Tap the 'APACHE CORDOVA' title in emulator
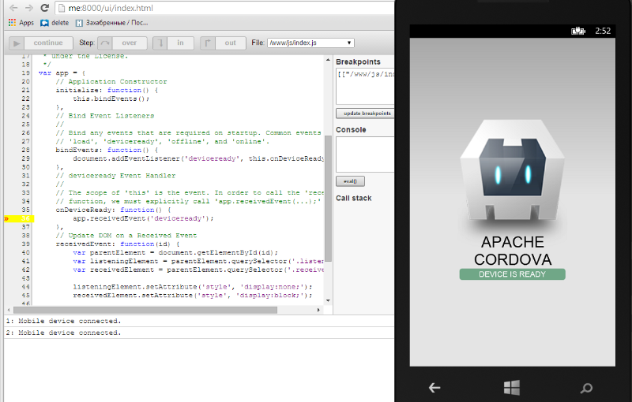Image resolution: width=632 pixels, height=402 pixels. (513, 251)
